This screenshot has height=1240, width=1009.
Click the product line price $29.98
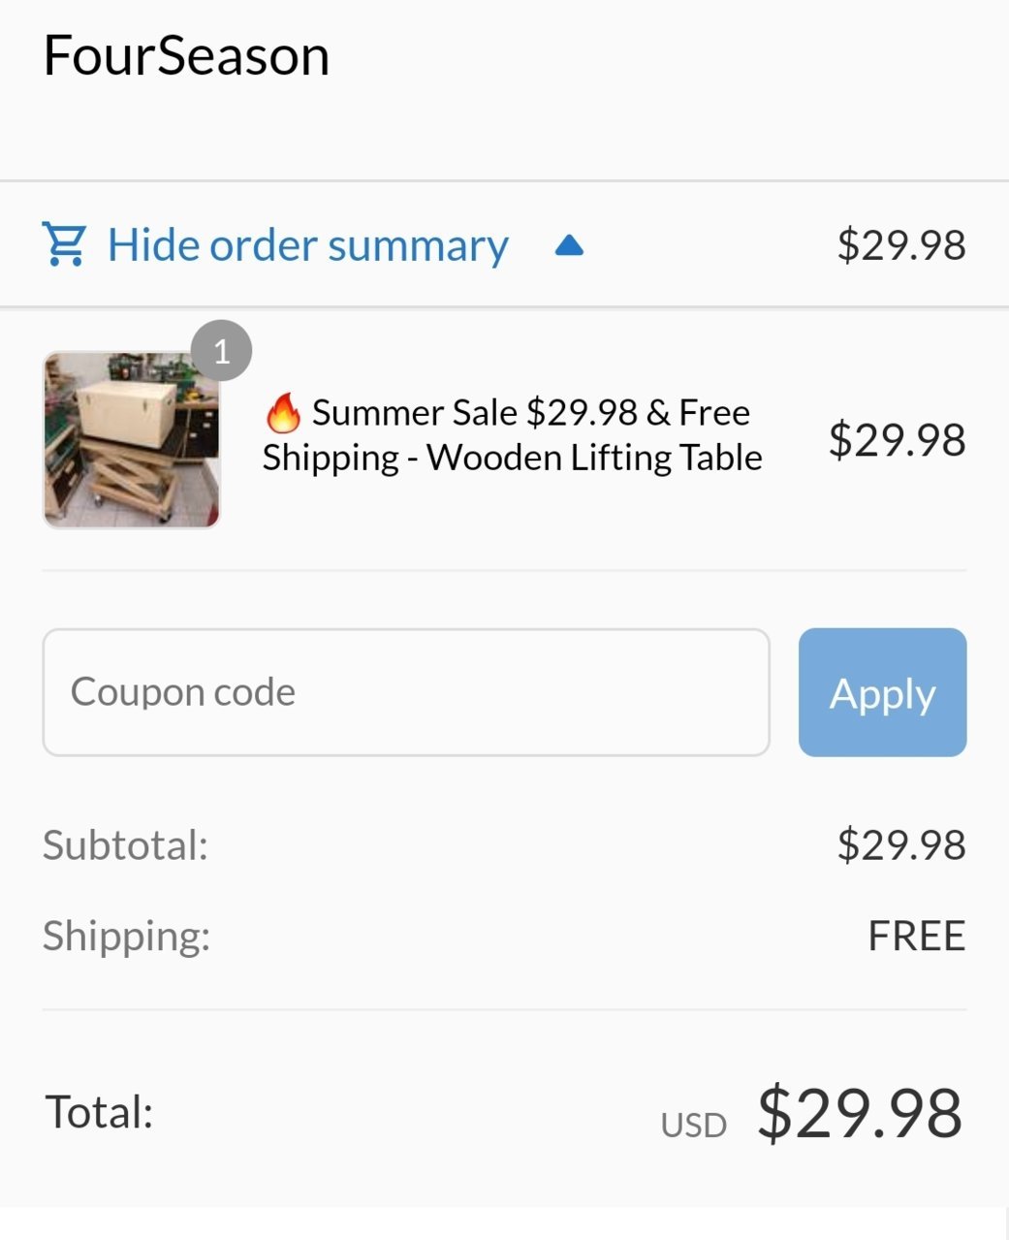click(898, 440)
